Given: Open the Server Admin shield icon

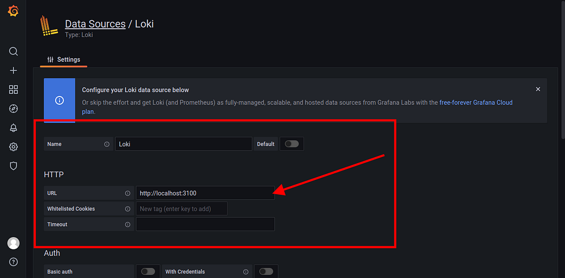Looking at the screenshot, I should [x=13, y=166].
